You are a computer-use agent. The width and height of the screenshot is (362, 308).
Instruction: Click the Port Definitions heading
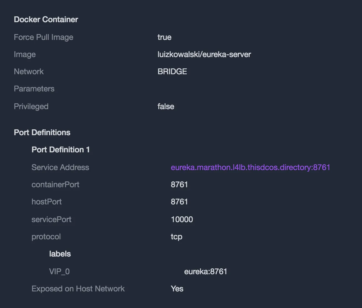coord(42,132)
